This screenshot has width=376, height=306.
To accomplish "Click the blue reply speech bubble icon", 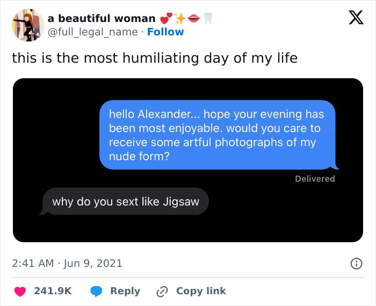I will click(x=97, y=291).
